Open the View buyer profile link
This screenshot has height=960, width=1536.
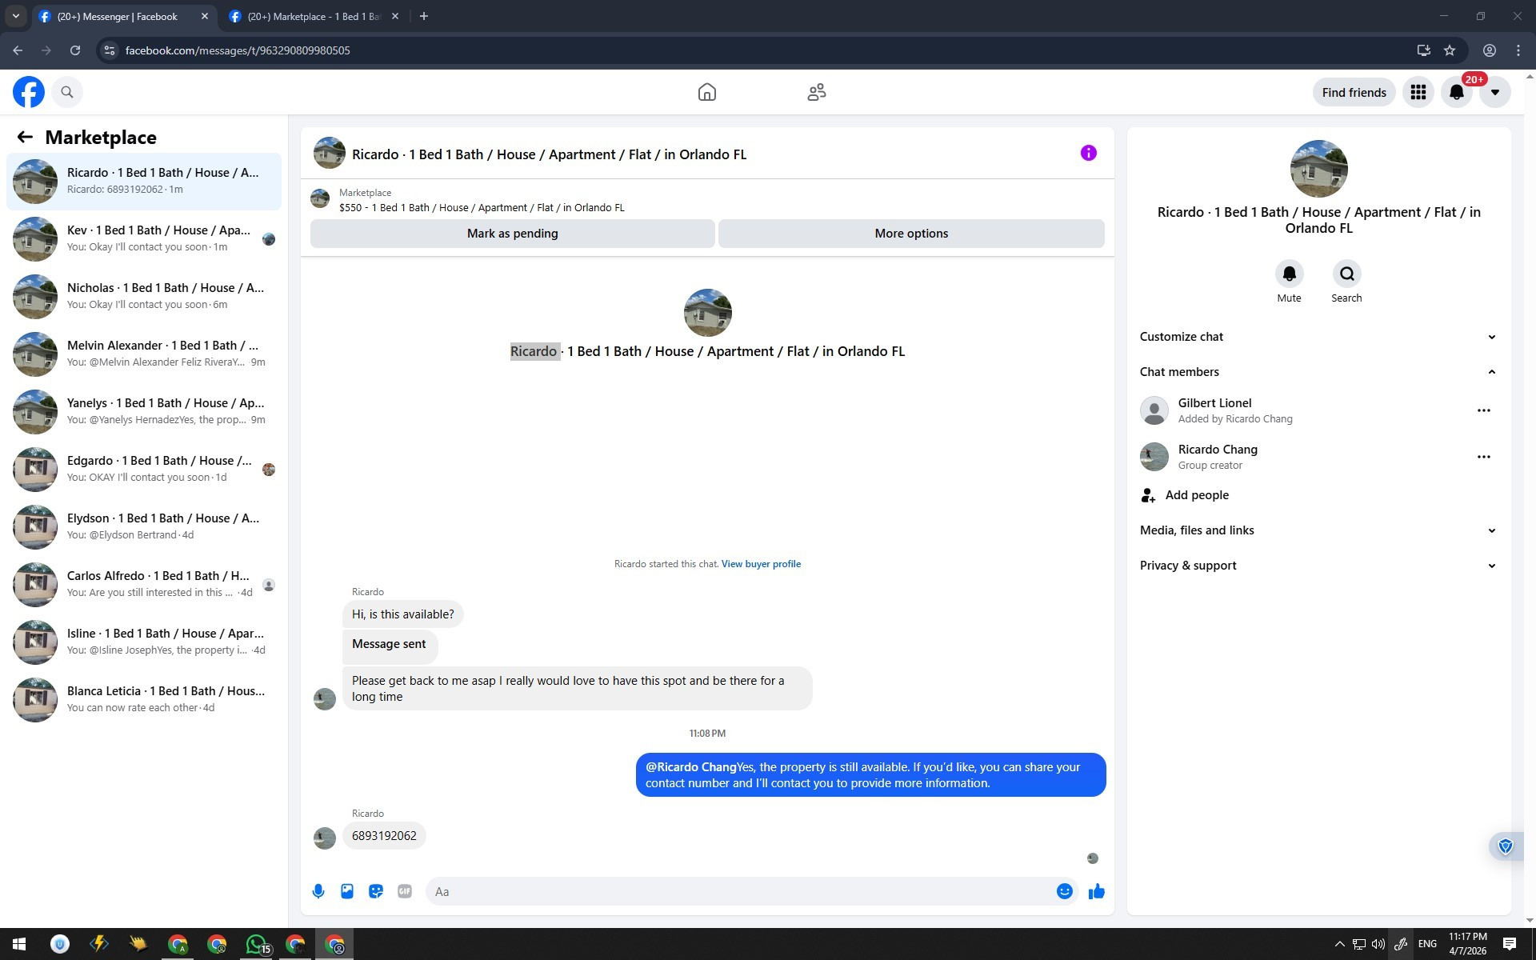[761, 564]
